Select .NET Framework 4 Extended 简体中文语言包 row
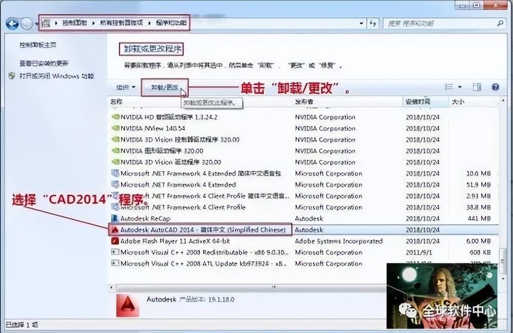This screenshot has width=513, height=333. [x=304, y=174]
